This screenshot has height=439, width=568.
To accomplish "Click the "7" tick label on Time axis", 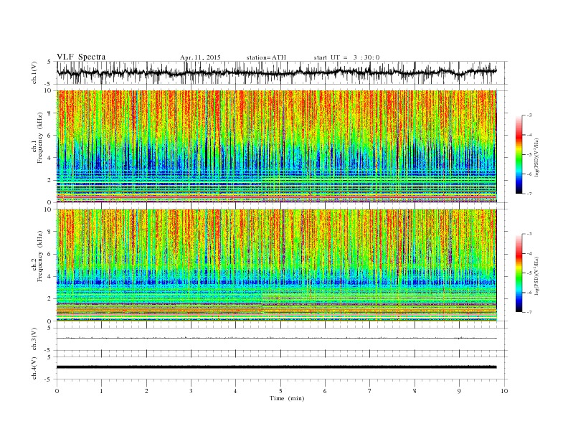I will pyautogui.click(x=369, y=391).
